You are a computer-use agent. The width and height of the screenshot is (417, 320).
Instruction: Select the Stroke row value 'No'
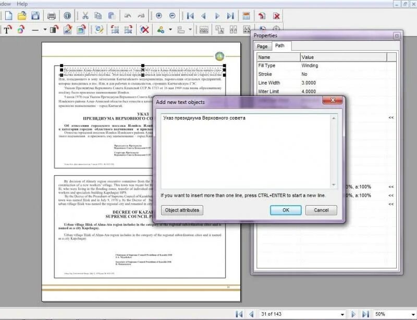pos(304,74)
